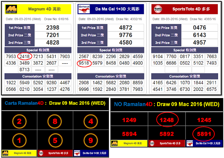The width and height of the screenshot is (224, 158).
Task: Click the SportsToto 4D 多多 red header title
Action: (191, 9)
